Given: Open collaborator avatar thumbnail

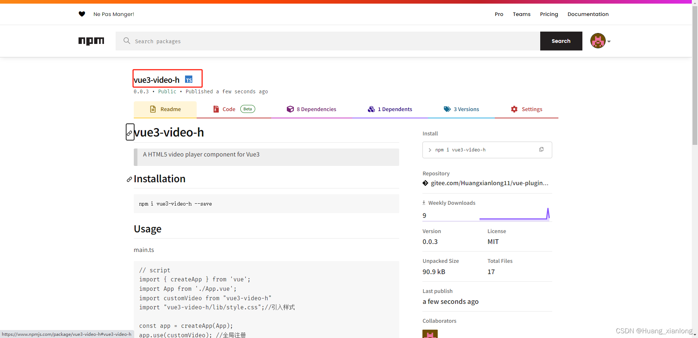Looking at the screenshot, I should click(430, 334).
